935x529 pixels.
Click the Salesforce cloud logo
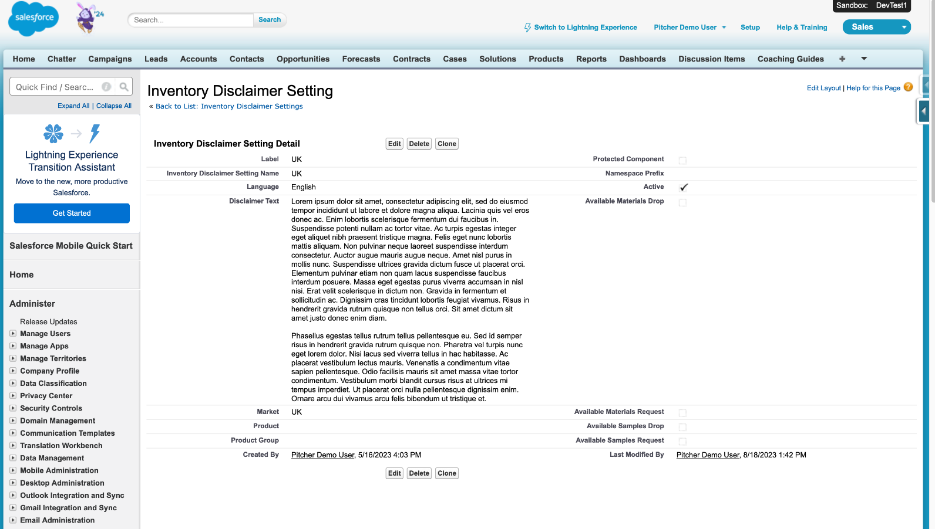[33, 19]
